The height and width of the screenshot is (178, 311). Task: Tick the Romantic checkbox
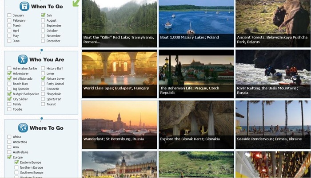43,89
